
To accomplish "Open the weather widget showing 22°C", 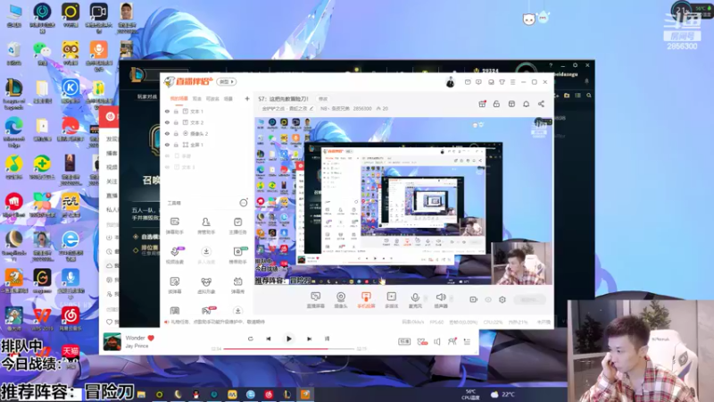I will pos(503,394).
